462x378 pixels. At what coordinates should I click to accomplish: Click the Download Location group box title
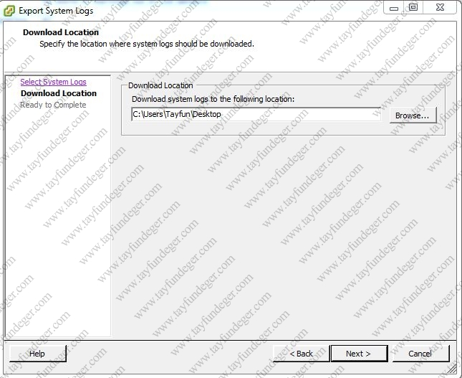click(160, 85)
